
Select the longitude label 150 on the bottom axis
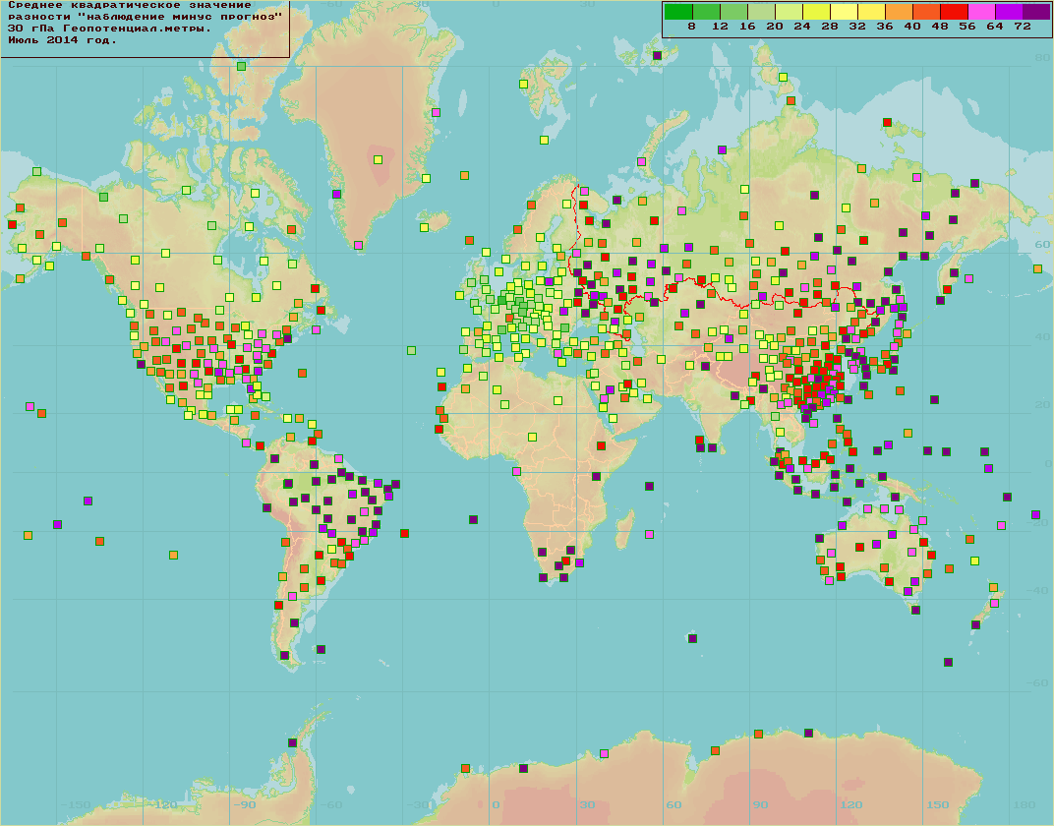click(x=938, y=804)
